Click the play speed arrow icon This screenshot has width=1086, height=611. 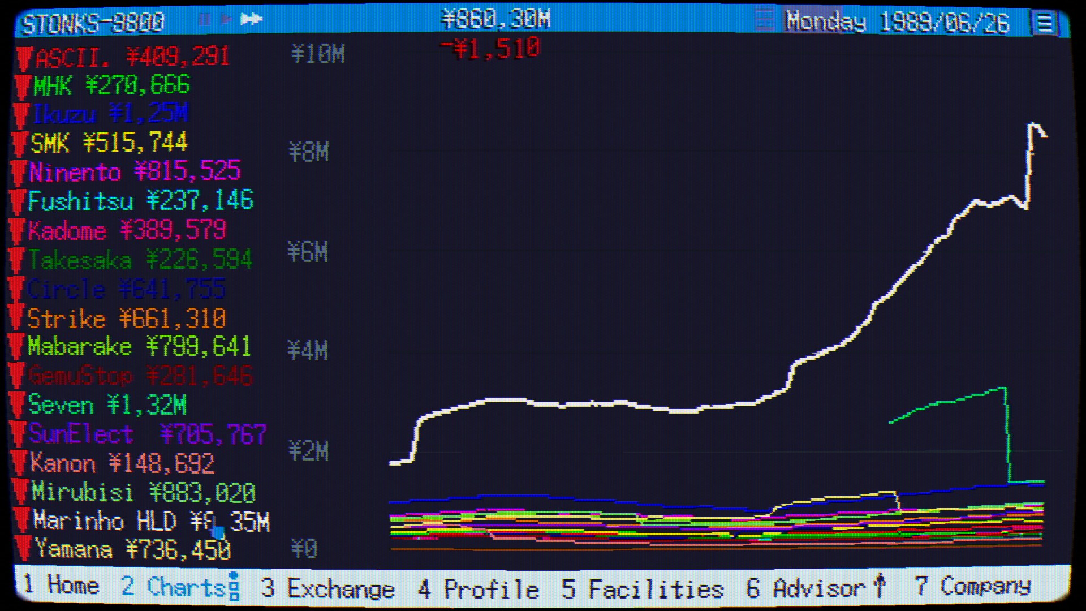pyautogui.click(x=227, y=20)
